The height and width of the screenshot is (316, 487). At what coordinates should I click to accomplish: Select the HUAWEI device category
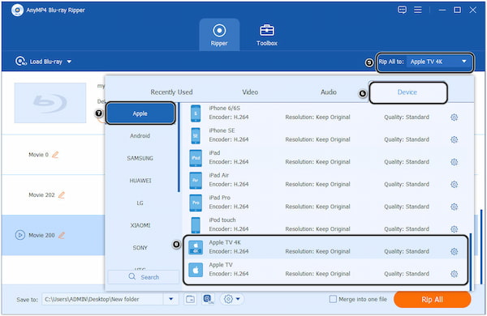tap(140, 181)
